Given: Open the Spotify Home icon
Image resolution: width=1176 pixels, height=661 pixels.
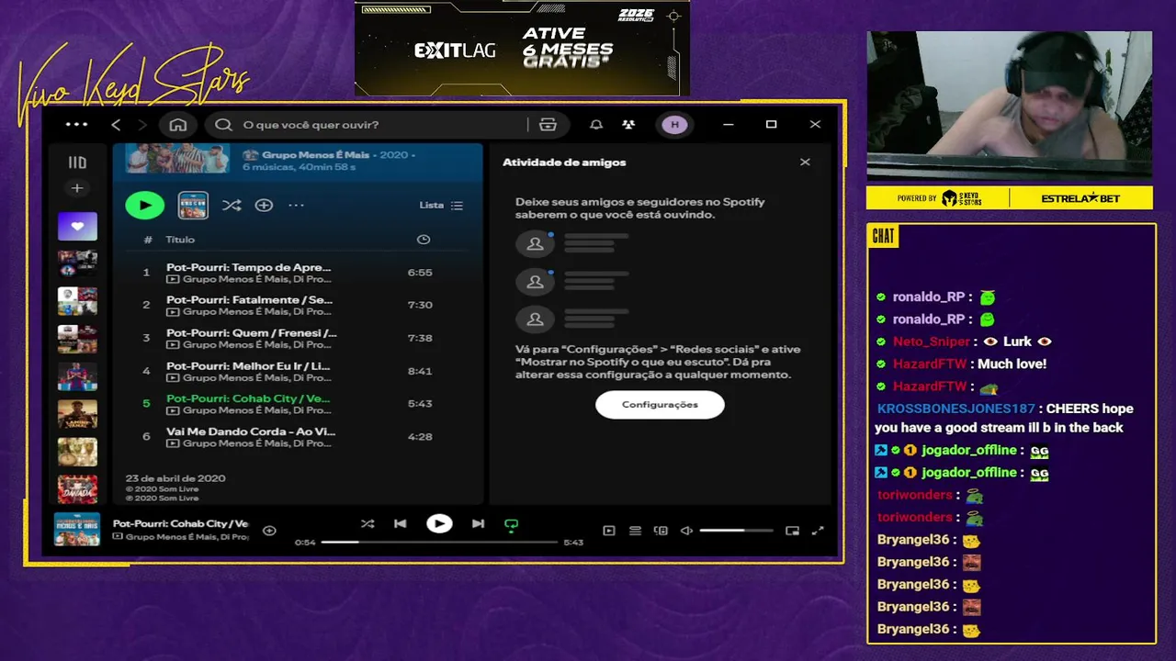Looking at the screenshot, I should point(178,125).
